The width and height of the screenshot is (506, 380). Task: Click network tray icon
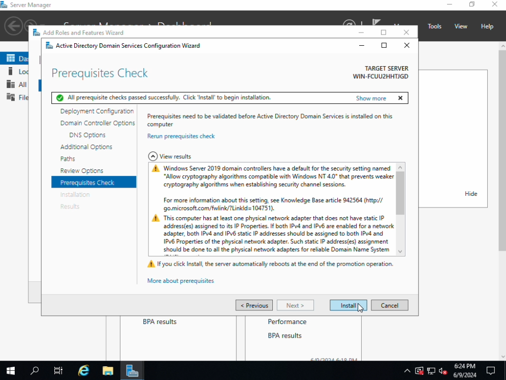pyautogui.click(x=431, y=371)
